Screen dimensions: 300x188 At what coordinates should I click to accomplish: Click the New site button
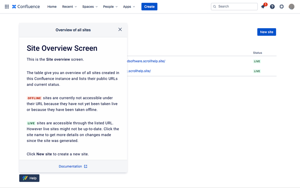[x=267, y=32]
